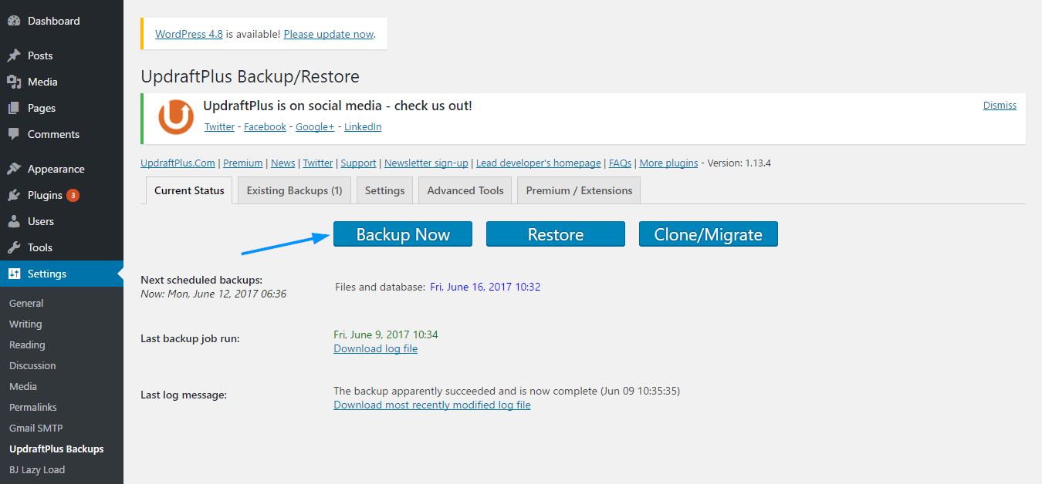The image size is (1042, 484).
Task: Open the Tools menu
Action: [62, 247]
